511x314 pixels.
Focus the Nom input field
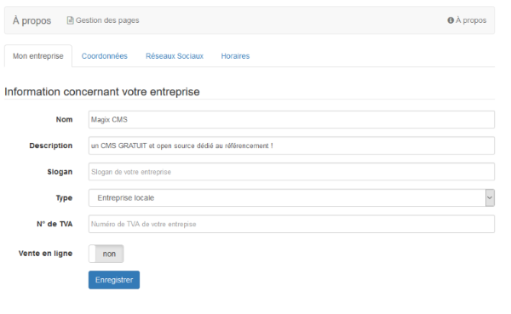[x=291, y=119]
